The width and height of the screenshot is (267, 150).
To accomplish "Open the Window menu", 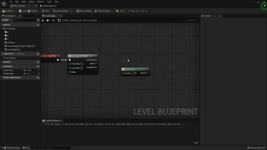I will coord(40,2).
